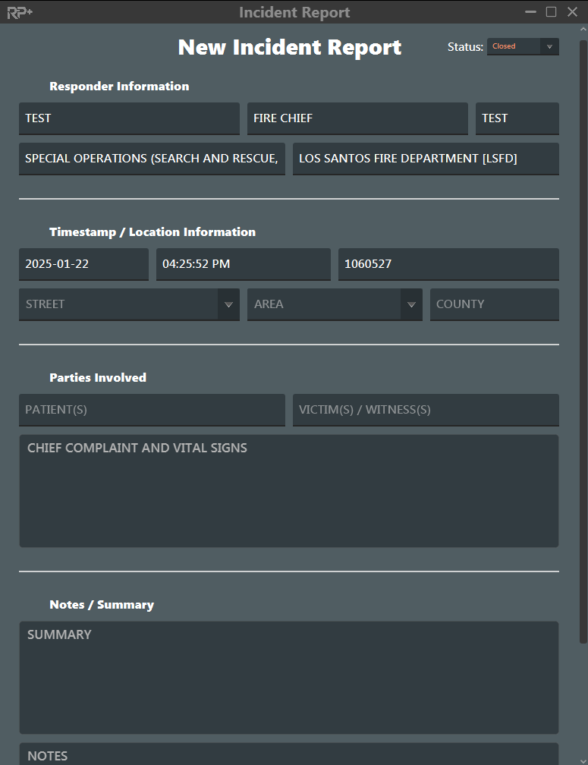This screenshot has height=765, width=588.
Task: Expand the Area dropdown arrow
Action: tap(411, 304)
